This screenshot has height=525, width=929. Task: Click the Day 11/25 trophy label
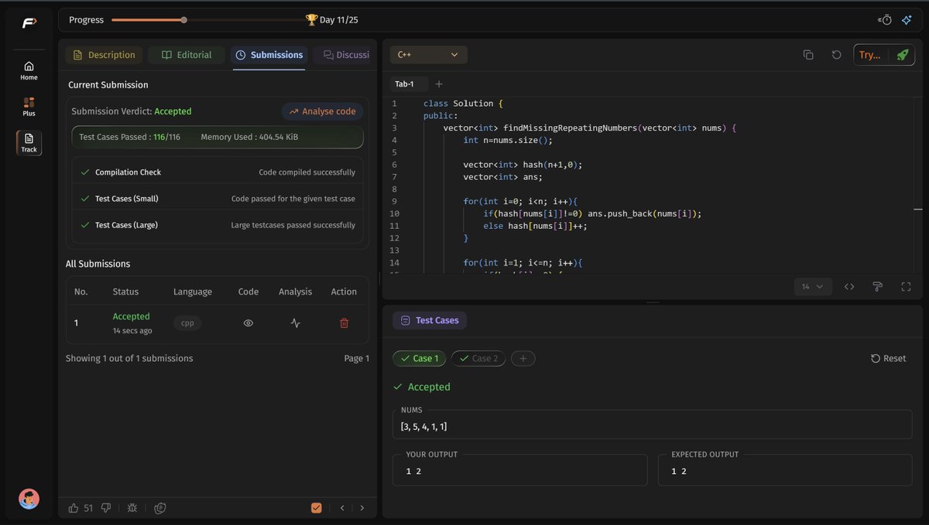click(x=332, y=20)
